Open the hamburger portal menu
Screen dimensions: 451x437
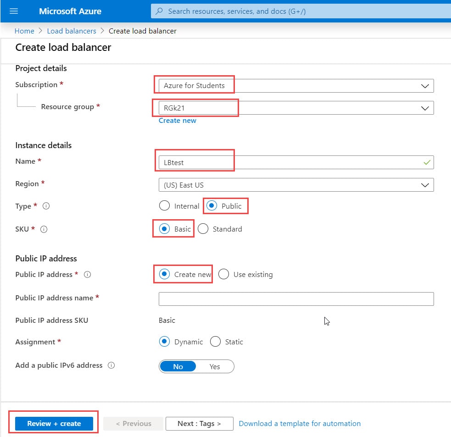(x=13, y=11)
